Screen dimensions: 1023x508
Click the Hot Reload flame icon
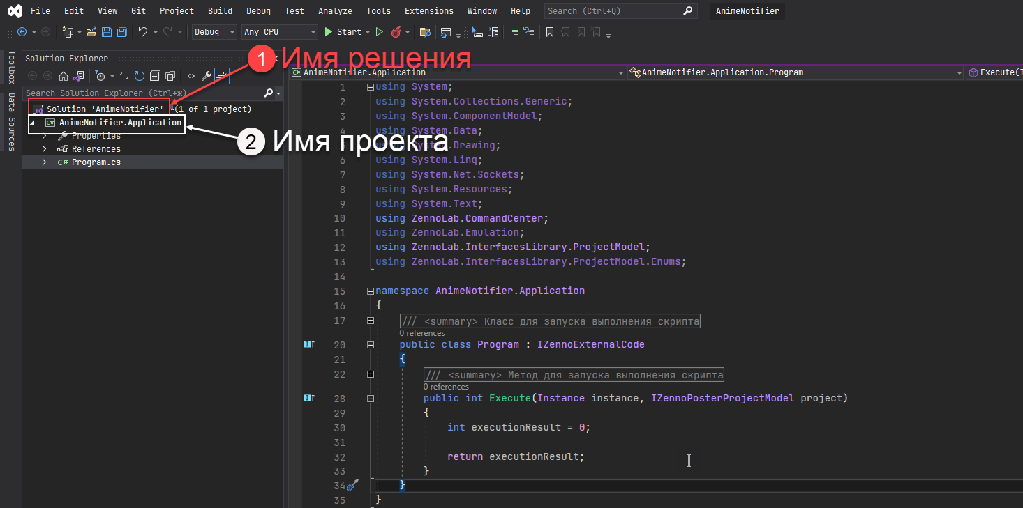pyautogui.click(x=396, y=32)
